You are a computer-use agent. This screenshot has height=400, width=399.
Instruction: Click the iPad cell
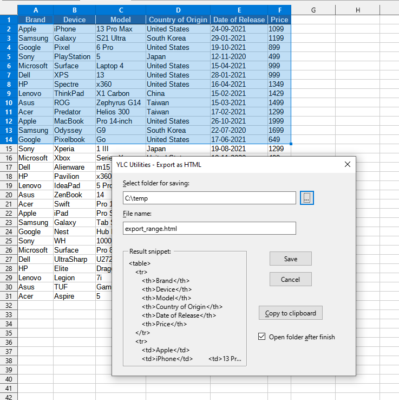pos(74,213)
